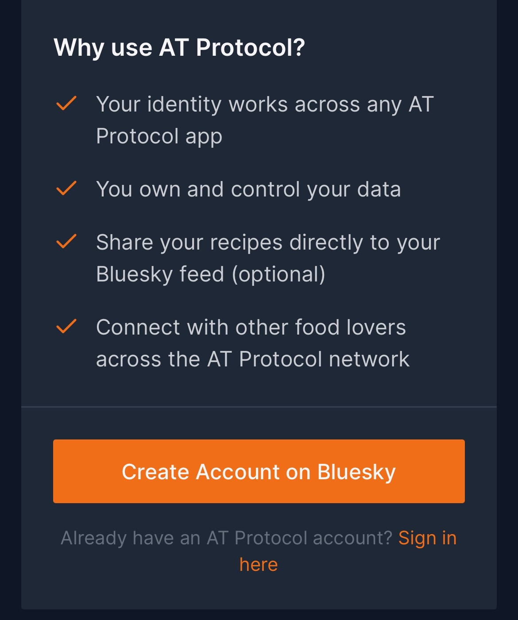Click the "Protocol app" wrapped line
This screenshot has width=518, height=620.
point(159,137)
